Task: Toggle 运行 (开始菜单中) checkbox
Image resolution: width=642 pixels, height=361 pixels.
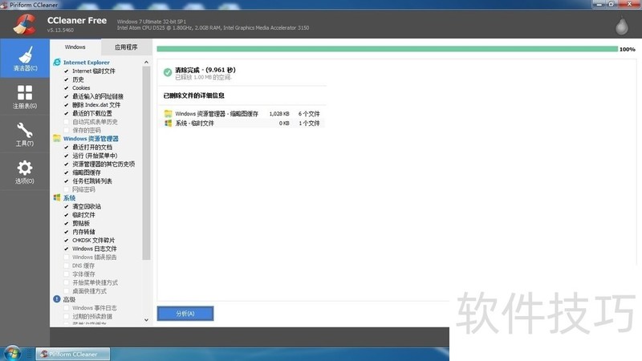Action: (x=67, y=156)
